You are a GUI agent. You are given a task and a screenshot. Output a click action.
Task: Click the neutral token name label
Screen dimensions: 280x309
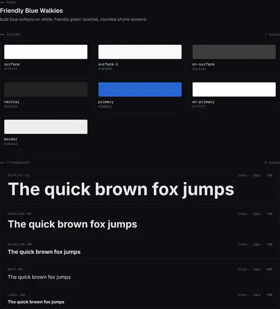[12, 102]
